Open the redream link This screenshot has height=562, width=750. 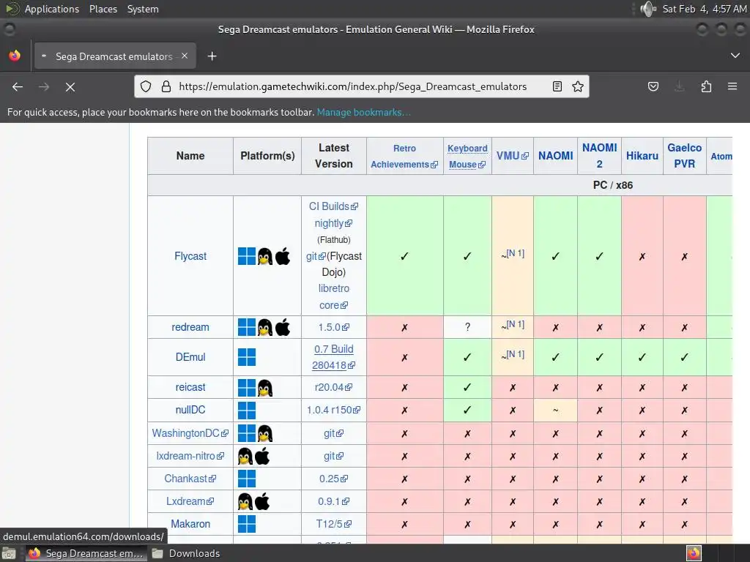190,327
